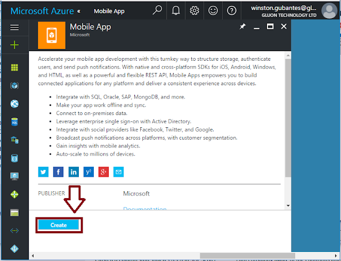The height and width of the screenshot is (261, 341).
Task: Open the user account avatar
Action: coord(329,11)
